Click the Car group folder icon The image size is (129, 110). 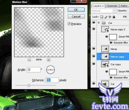tap(103, 23)
